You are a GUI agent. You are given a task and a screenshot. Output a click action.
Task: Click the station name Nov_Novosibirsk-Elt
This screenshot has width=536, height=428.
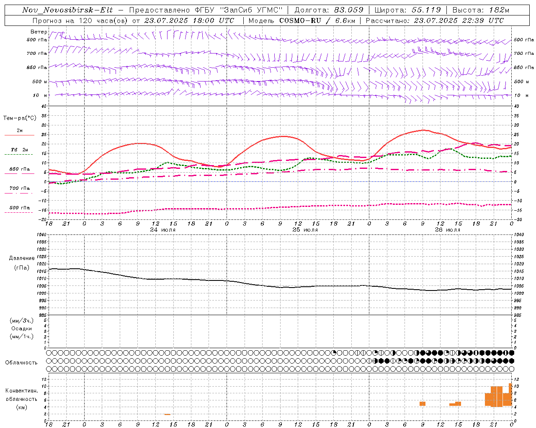67,10
